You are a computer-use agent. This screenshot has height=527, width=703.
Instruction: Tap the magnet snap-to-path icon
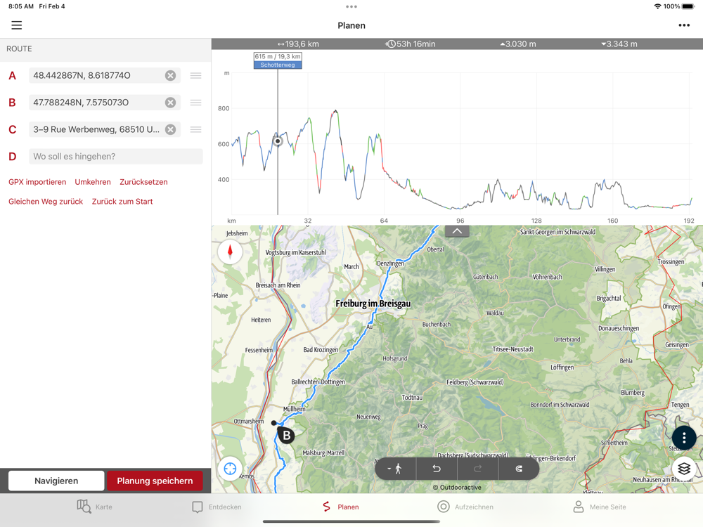click(519, 469)
